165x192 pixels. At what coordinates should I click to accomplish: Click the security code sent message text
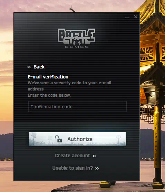coord(69,86)
